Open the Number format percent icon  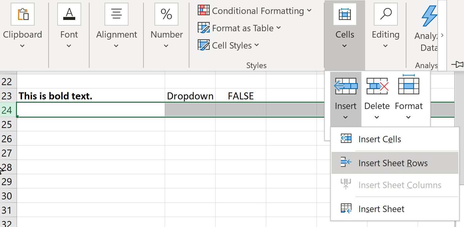pyautogui.click(x=166, y=14)
